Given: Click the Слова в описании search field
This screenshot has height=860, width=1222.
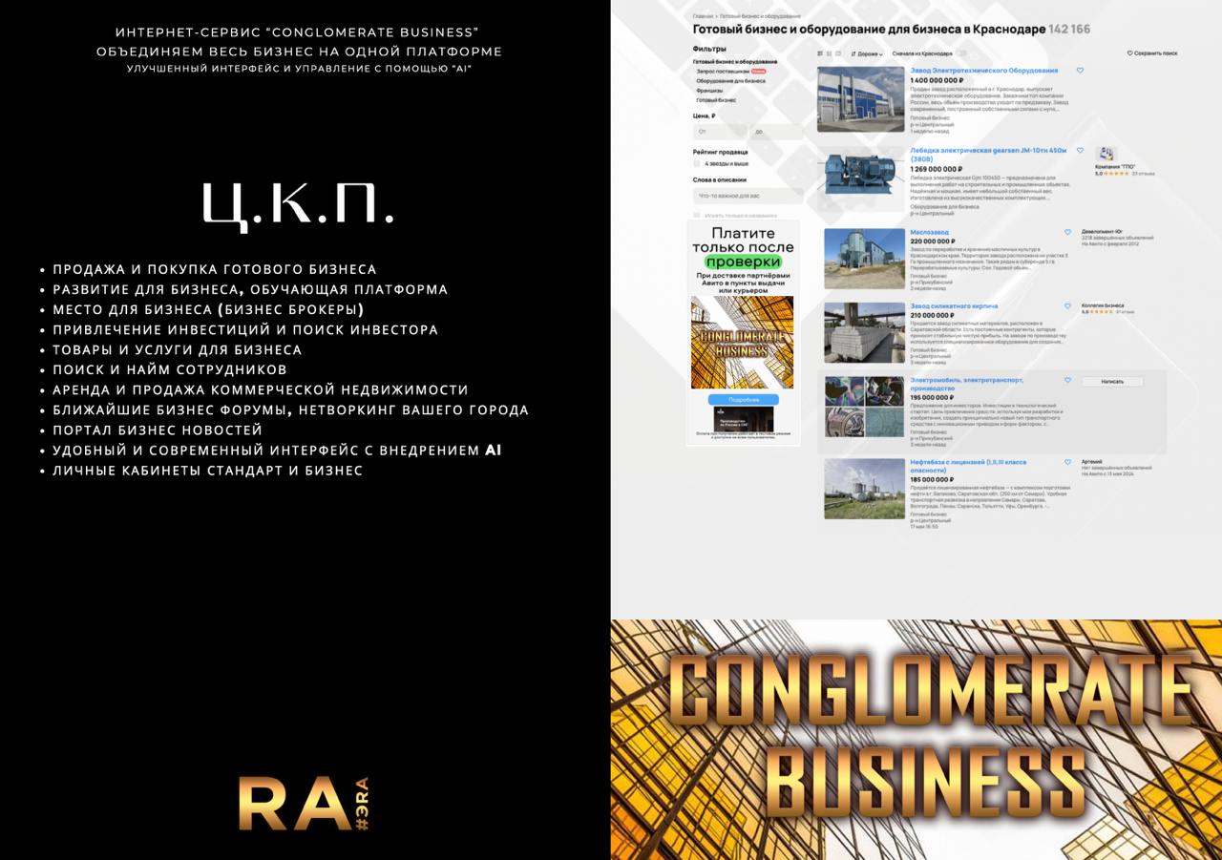Looking at the screenshot, I should [x=748, y=196].
